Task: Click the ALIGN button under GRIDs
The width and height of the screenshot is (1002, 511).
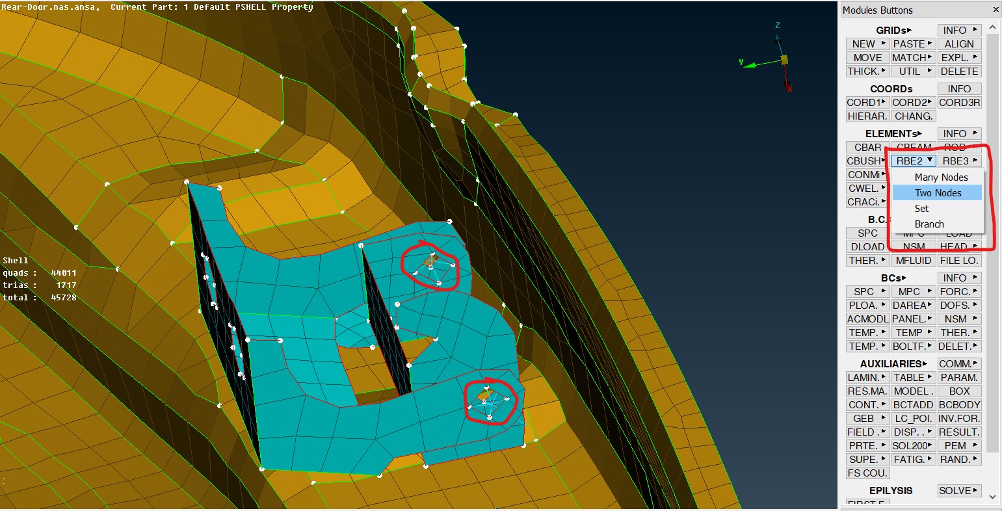Action: click(x=959, y=44)
